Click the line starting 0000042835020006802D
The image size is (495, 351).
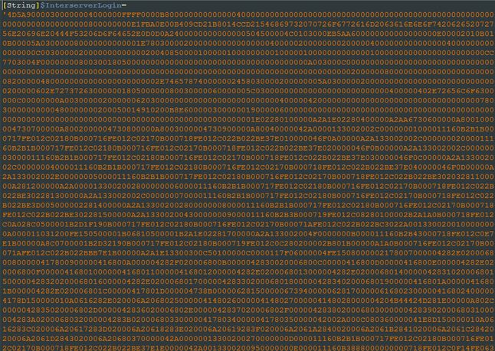coord(249,310)
